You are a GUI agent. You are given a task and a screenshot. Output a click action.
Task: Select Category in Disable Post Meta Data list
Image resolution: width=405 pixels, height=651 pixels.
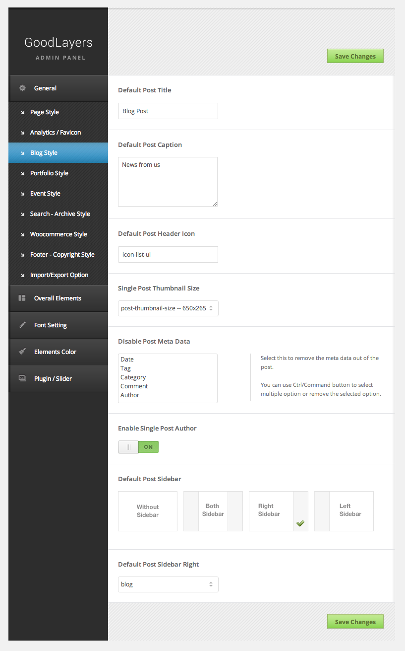(133, 377)
